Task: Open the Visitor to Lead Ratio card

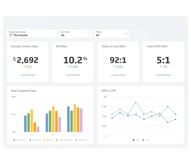Action: 118,62
